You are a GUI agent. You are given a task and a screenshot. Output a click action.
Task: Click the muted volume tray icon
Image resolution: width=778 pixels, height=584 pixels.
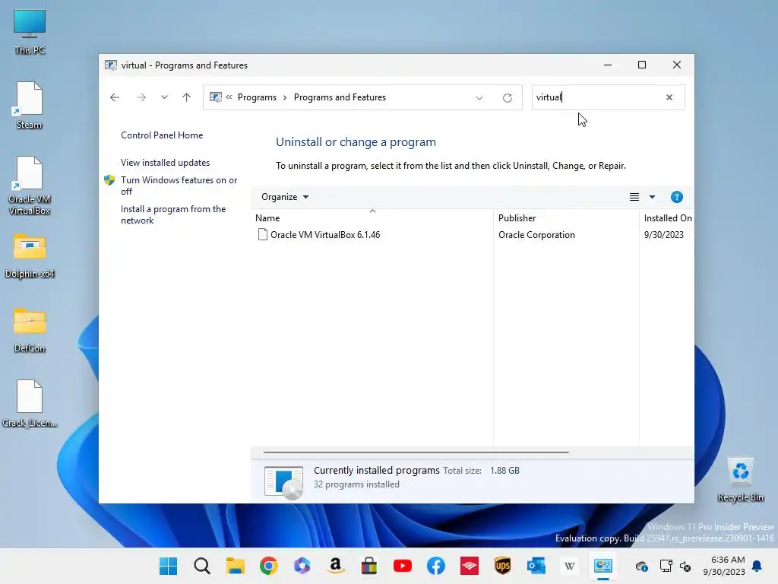[685, 566]
